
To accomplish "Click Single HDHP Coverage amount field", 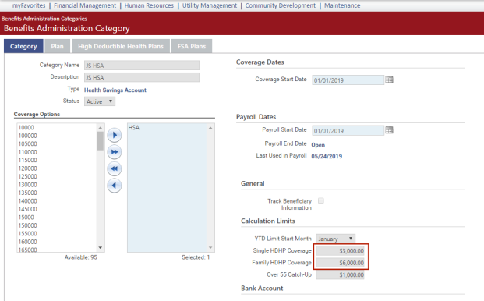I will (x=340, y=250).
